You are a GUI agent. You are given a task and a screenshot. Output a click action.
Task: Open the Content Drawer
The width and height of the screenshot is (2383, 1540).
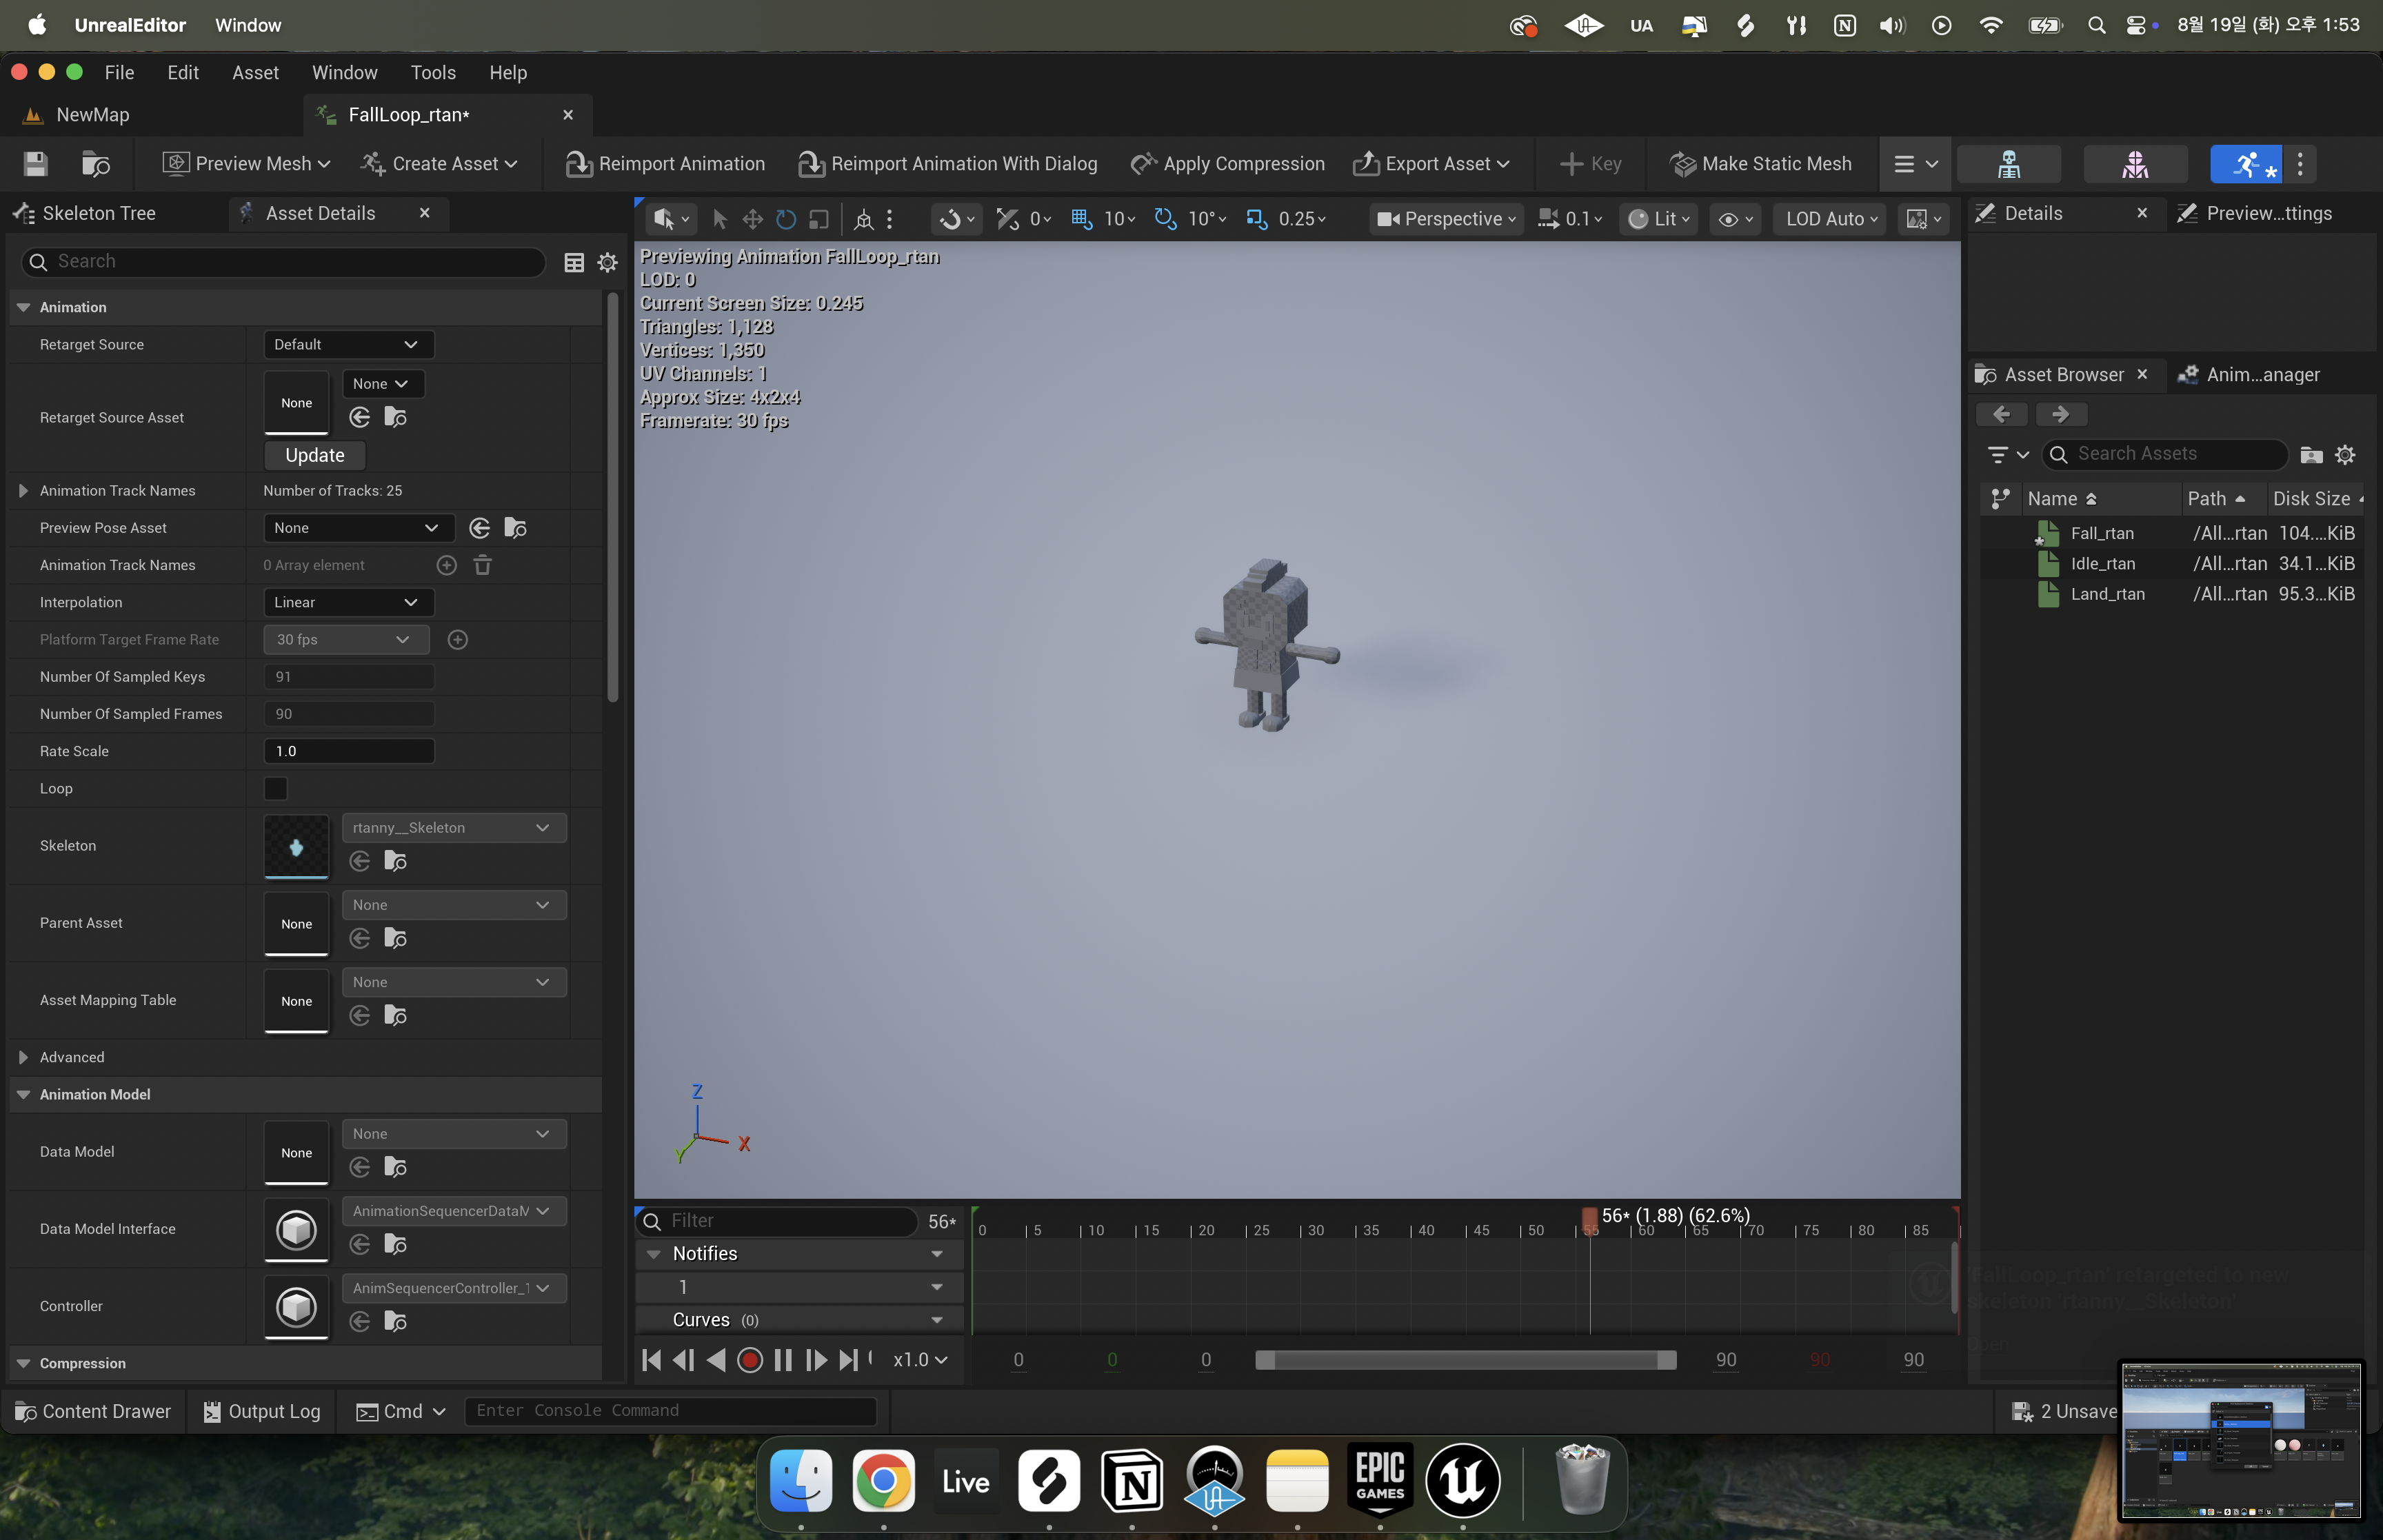click(93, 1411)
